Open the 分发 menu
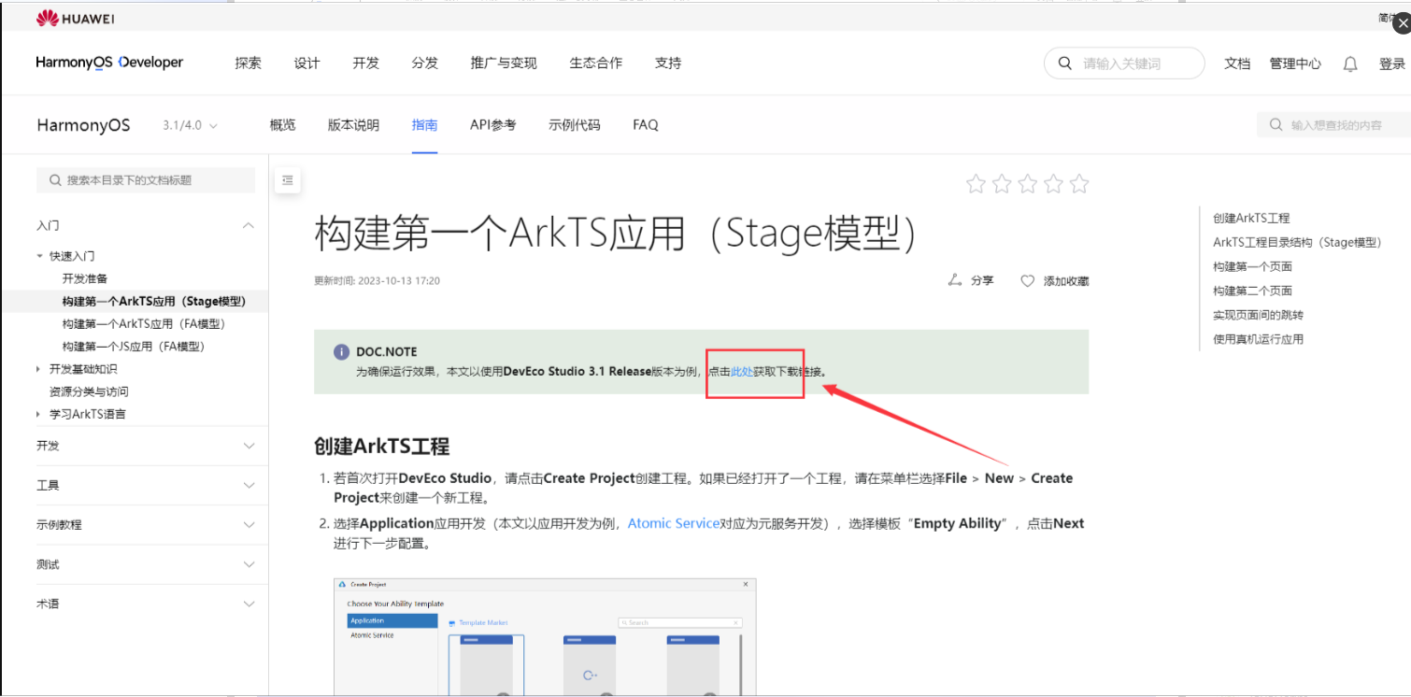The width and height of the screenshot is (1411, 697). [424, 64]
